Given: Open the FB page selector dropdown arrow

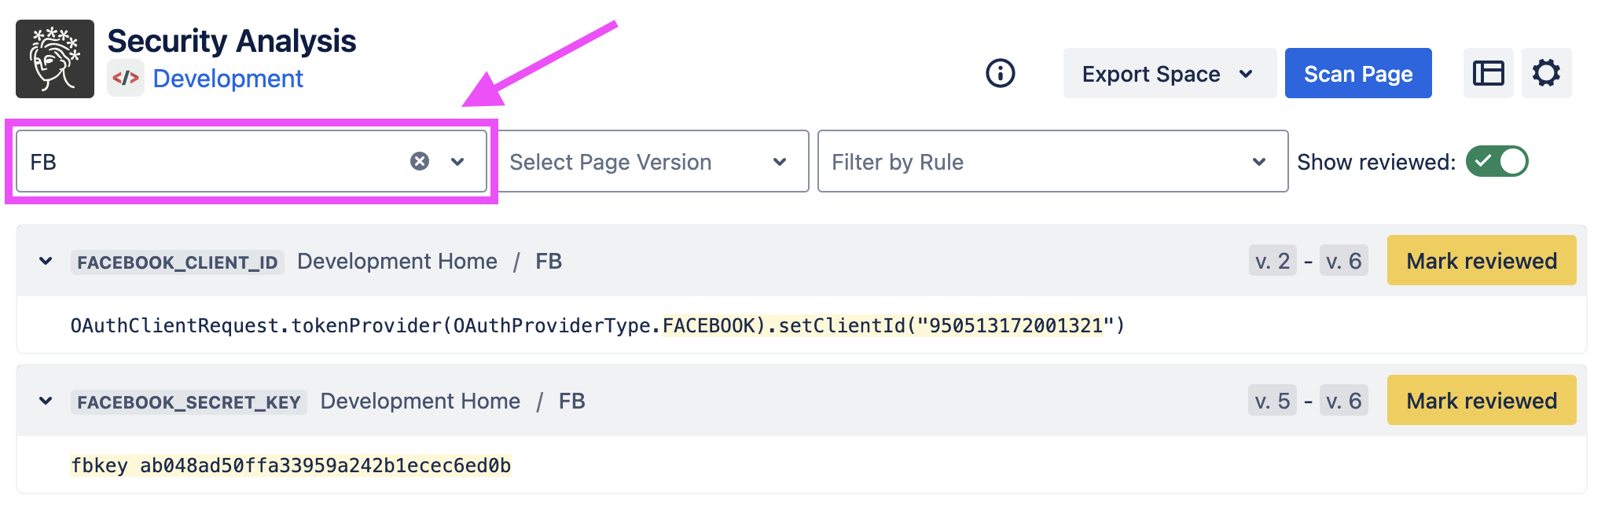Looking at the screenshot, I should click(x=457, y=161).
